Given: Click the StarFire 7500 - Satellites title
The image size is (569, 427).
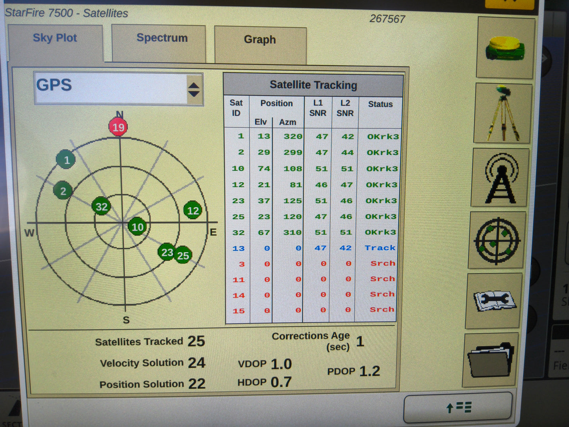Looking at the screenshot, I should [67, 13].
